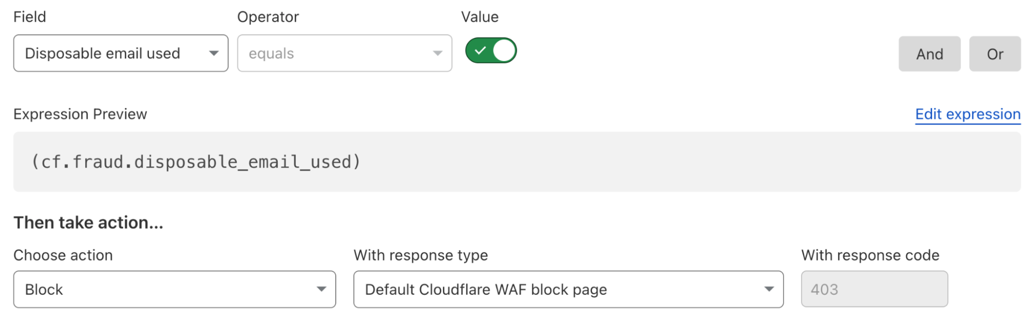Turn off the green Value toggle switch
Viewport: 1034px width, 320px height.
(x=491, y=51)
